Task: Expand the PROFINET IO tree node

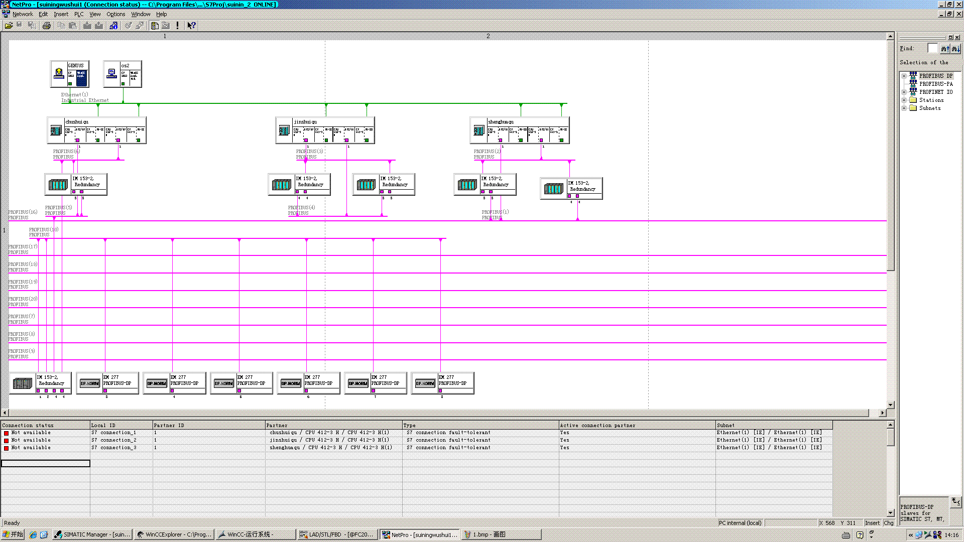Action: tap(904, 92)
